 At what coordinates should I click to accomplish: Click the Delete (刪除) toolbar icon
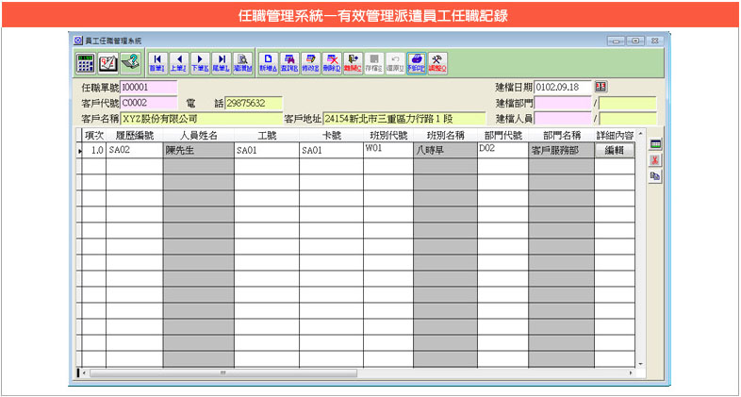[331, 63]
